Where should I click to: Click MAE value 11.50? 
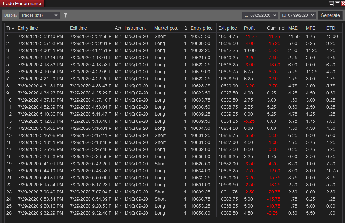coord(294,37)
